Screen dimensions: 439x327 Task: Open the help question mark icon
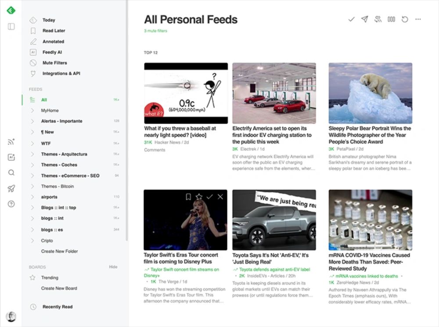click(11, 204)
